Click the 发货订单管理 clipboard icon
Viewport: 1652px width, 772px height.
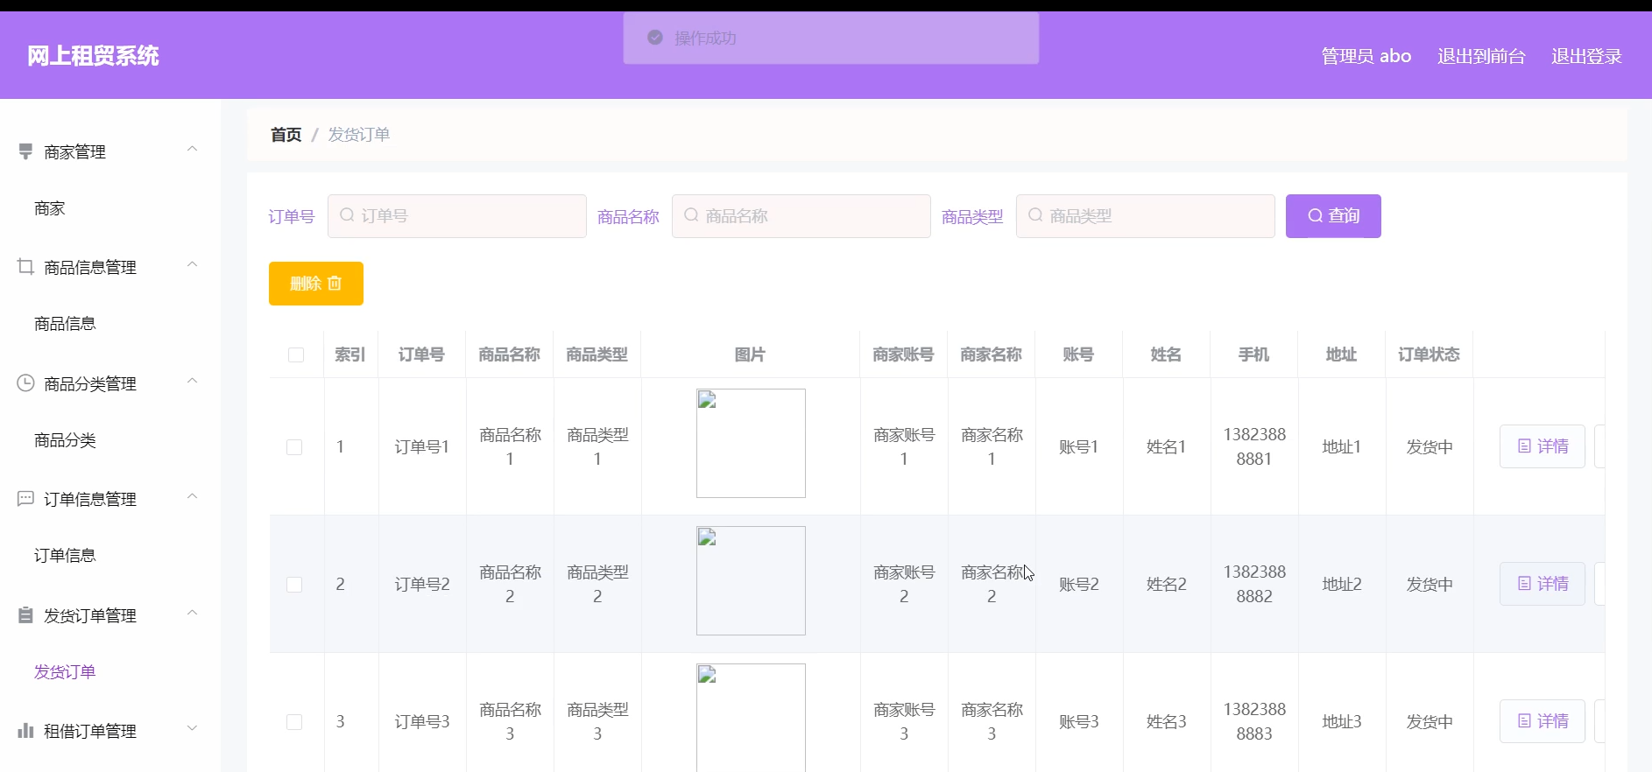tap(25, 614)
